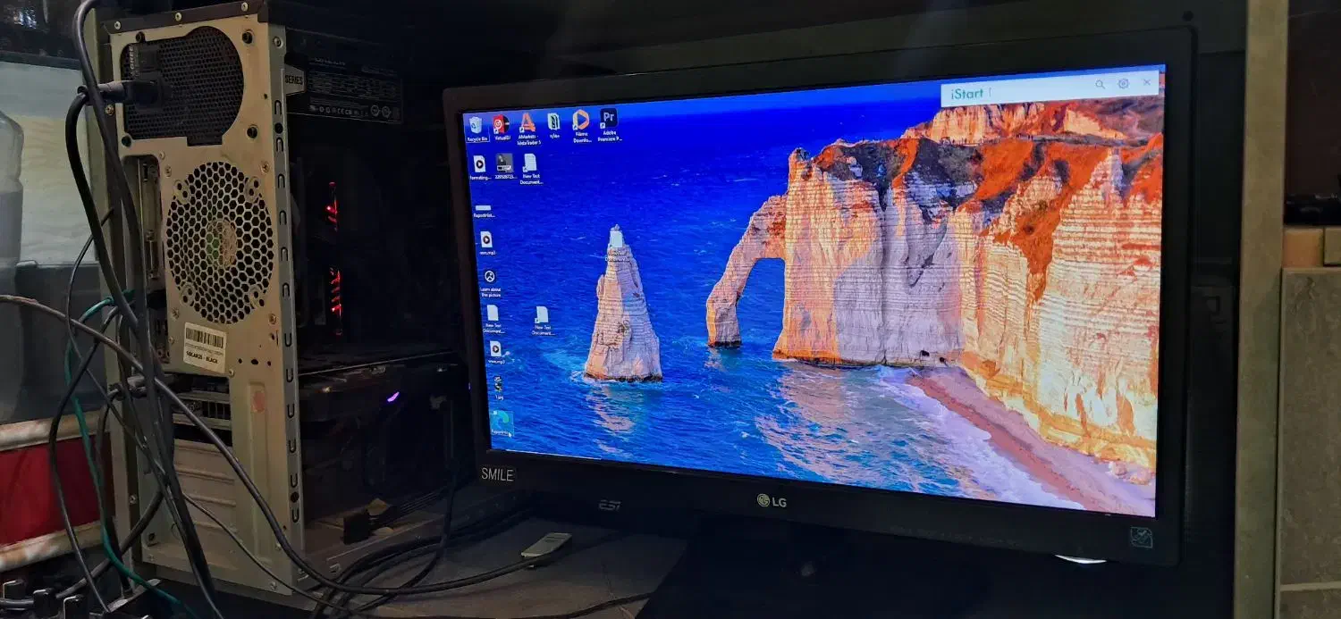Open the formatting video file
The image size is (1341, 619).
point(480,163)
